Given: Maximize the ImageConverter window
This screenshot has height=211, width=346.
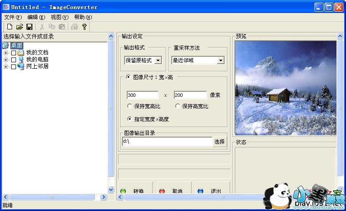Looking at the screenshot, I should [329, 7].
